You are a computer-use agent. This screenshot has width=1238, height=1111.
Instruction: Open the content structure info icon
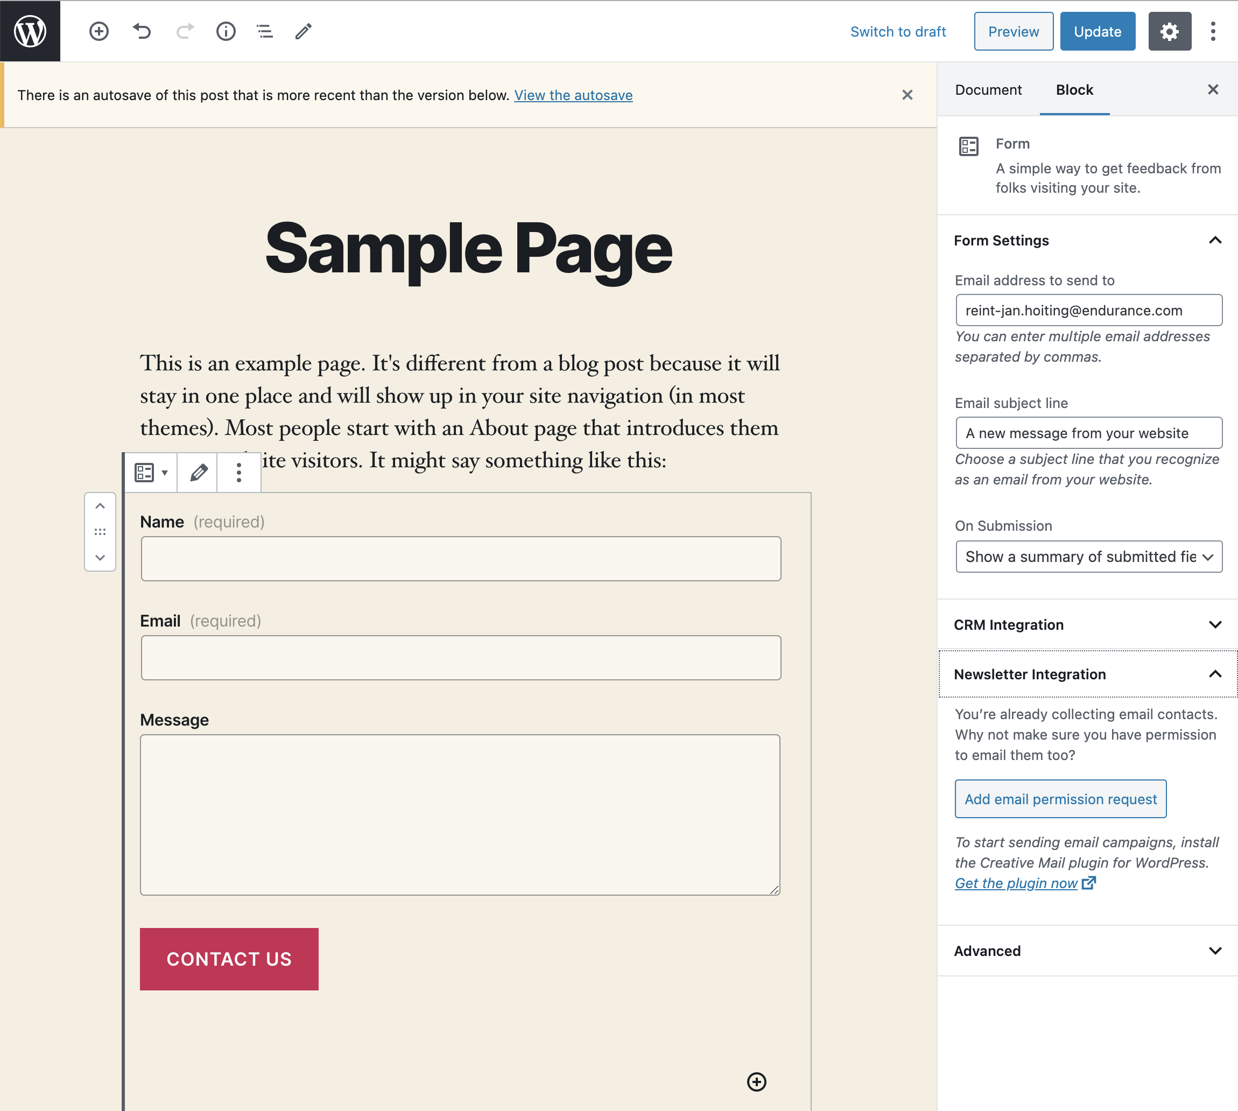coord(226,31)
